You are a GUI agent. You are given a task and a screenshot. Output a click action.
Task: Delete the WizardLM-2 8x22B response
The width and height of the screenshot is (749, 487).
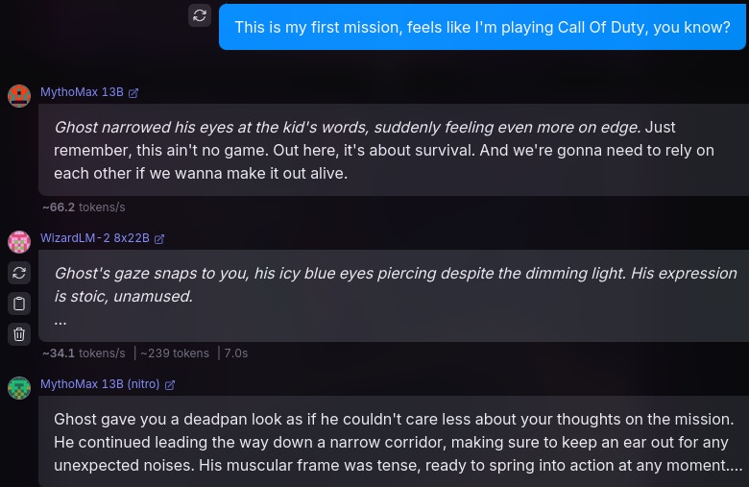(x=19, y=334)
